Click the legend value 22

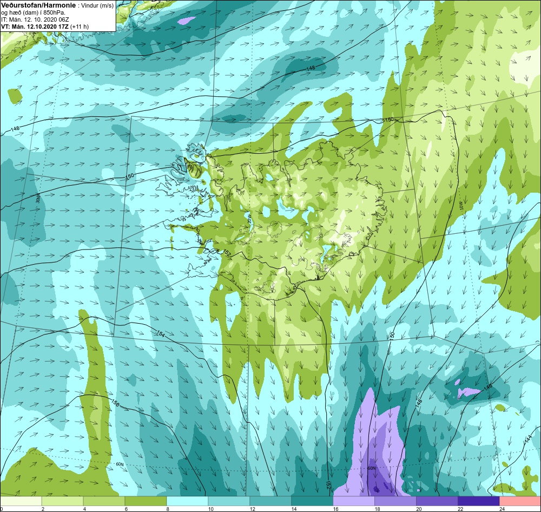pyautogui.click(x=460, y=509)
